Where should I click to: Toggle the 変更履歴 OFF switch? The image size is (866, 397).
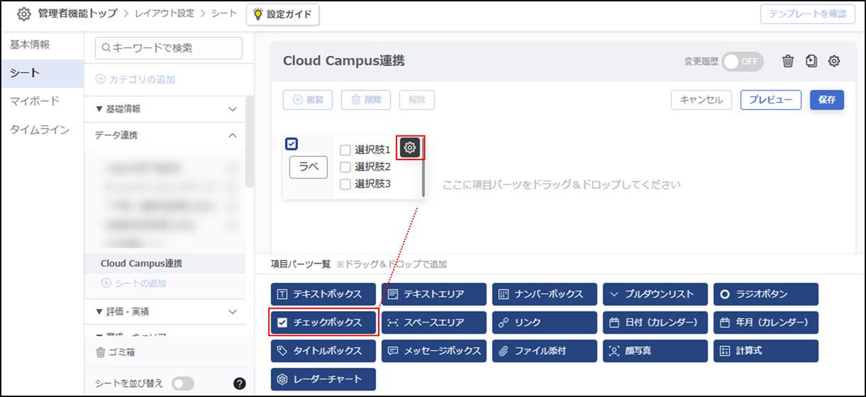coord(743,61)
